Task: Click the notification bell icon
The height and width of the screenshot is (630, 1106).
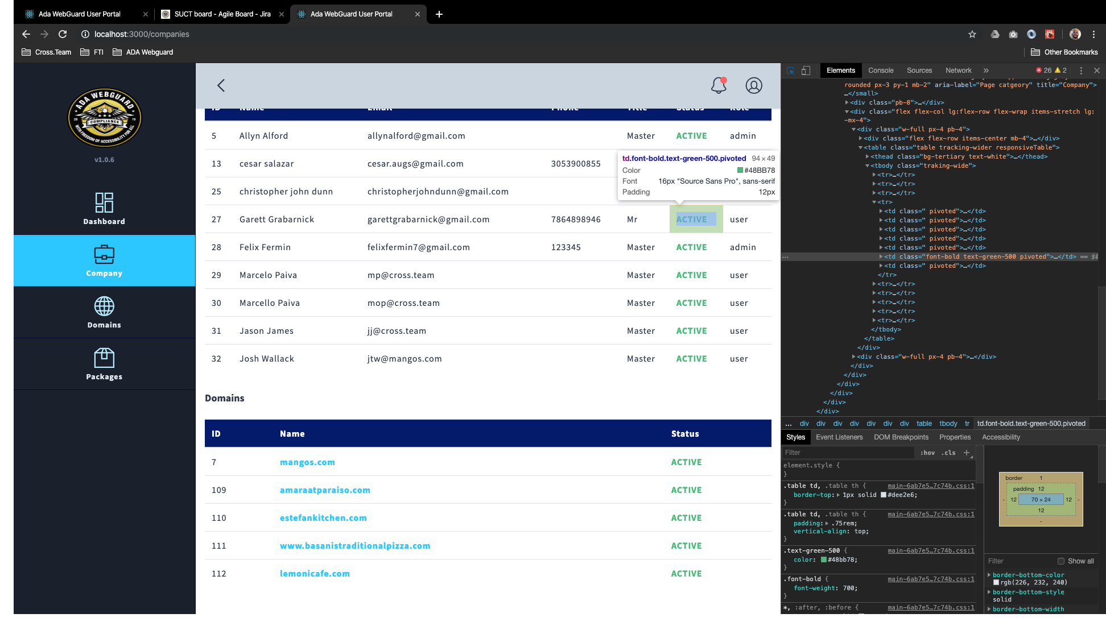Action: coord(719,85)
